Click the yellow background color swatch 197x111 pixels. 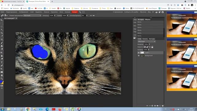[3, 83]
